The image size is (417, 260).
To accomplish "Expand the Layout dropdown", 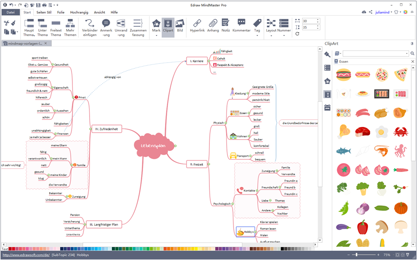I will (271, 36).
